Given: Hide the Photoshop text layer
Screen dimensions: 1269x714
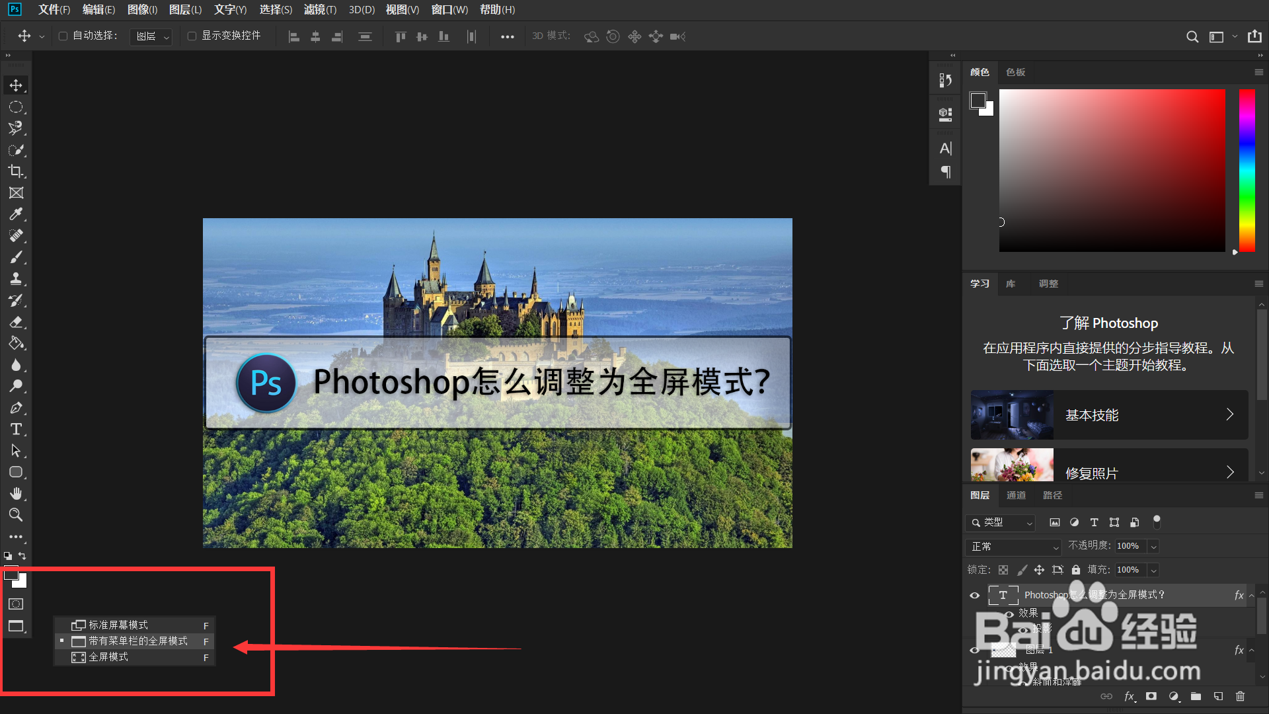Looking at the screenshot, I should click(974, 595).
